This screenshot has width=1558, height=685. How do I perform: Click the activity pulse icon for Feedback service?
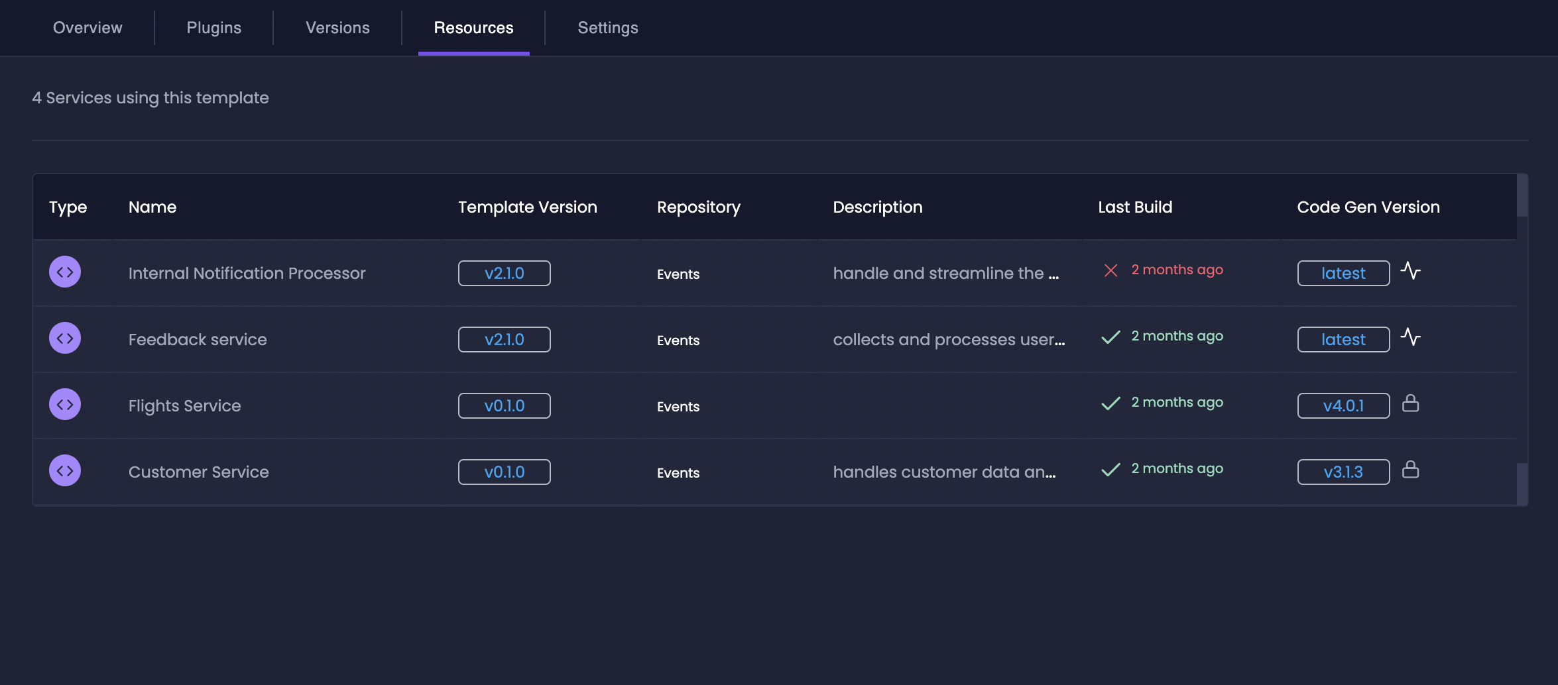coord(1411,337)
